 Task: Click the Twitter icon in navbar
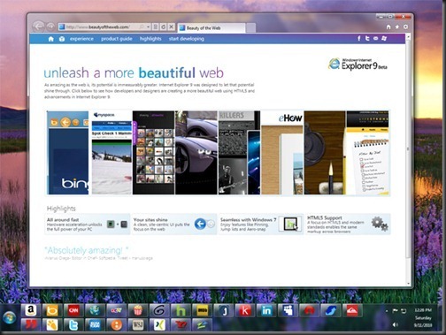coord(367,38)
